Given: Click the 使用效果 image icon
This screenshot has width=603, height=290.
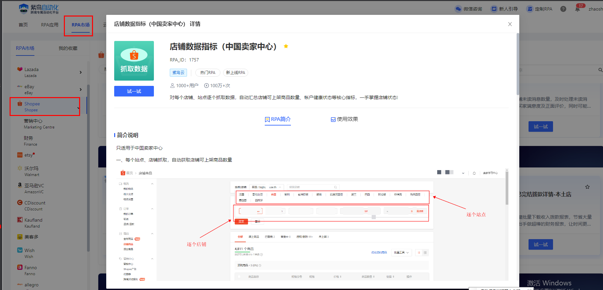Looking at the screenshot, I should 333,120.
